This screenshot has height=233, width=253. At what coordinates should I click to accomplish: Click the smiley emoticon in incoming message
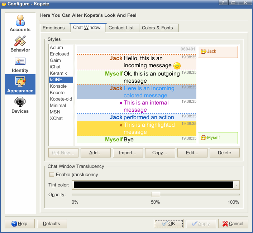point(177,66)
